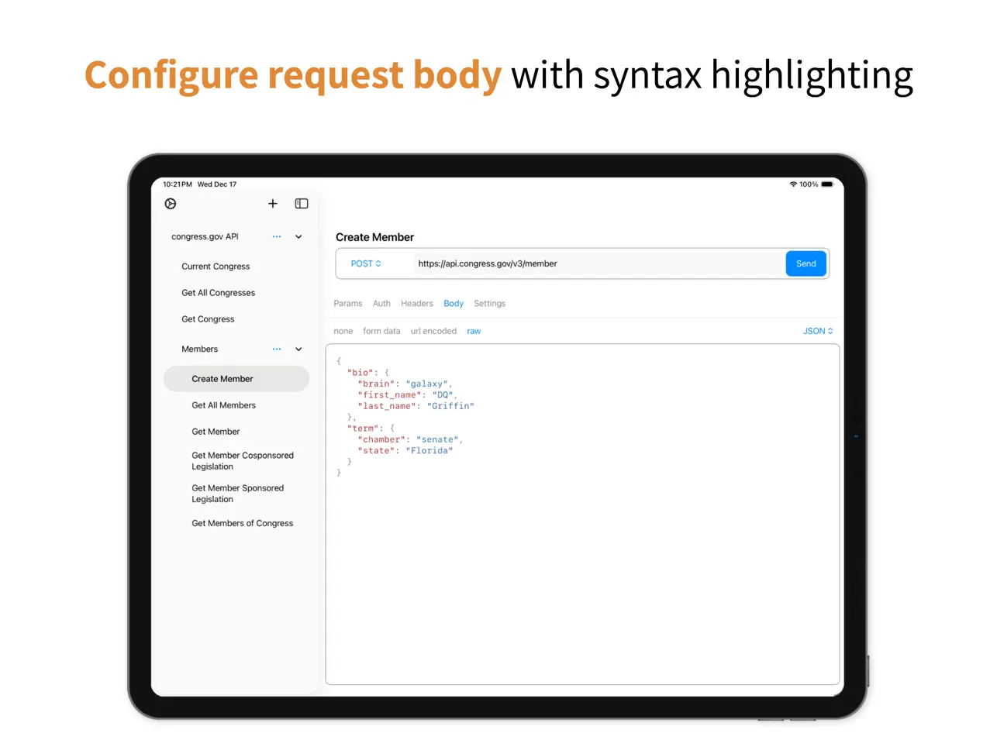997x747 pixels.
Task: Click the "senate" chamber value
Action: pyautogui.click(x=437, y=439)
